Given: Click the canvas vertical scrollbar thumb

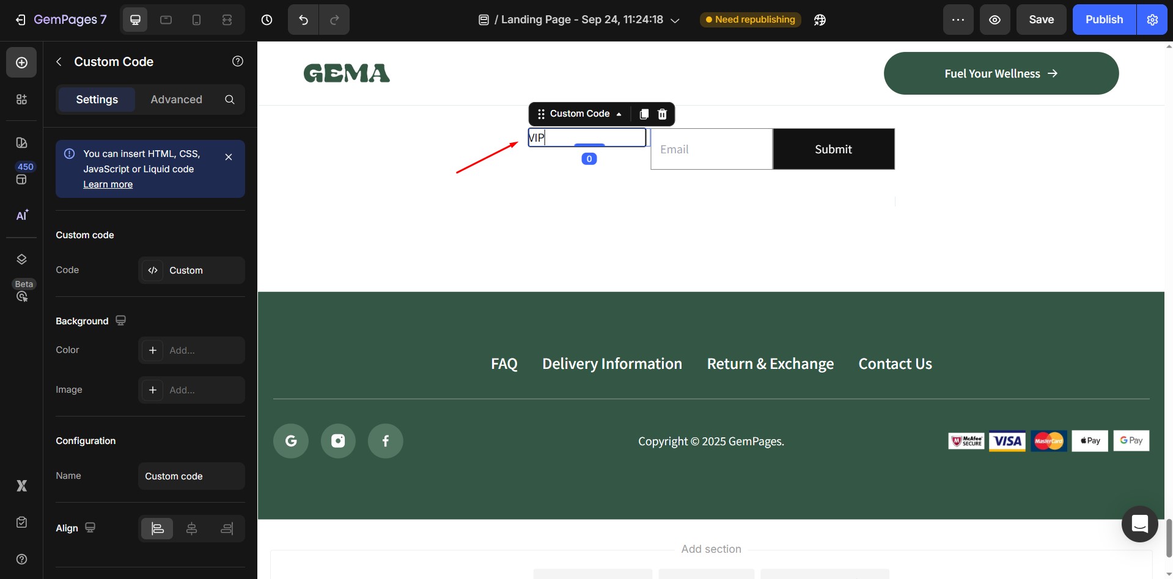Looking at the screenshot, I should (x=1169, y=538).
